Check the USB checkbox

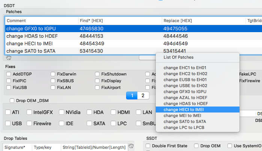point(8,123)
